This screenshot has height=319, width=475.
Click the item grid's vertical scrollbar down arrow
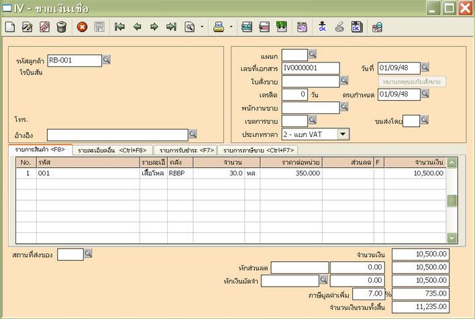(452, 238)
